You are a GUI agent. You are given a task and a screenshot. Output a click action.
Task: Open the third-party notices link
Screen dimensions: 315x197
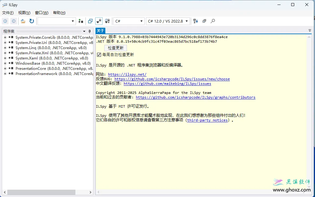pos(208,120)
